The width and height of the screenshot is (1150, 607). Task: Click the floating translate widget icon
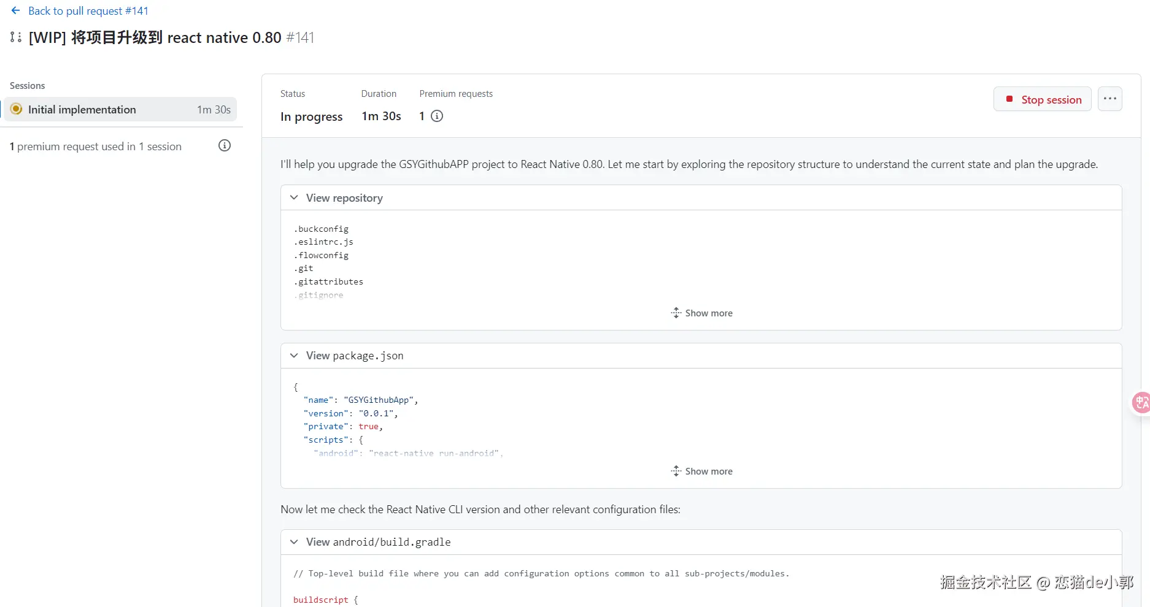click(x=1141, y=403)
